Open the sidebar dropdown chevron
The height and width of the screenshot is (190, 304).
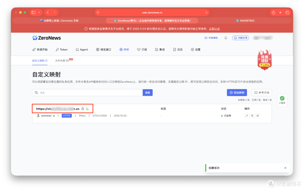click(x=39, y=12)
